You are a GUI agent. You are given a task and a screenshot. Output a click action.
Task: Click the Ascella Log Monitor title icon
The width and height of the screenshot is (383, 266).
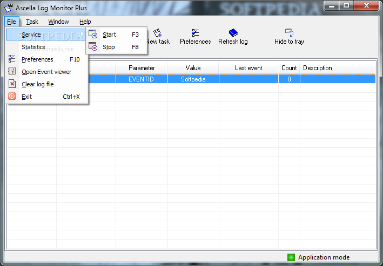(x=9, y=8)
